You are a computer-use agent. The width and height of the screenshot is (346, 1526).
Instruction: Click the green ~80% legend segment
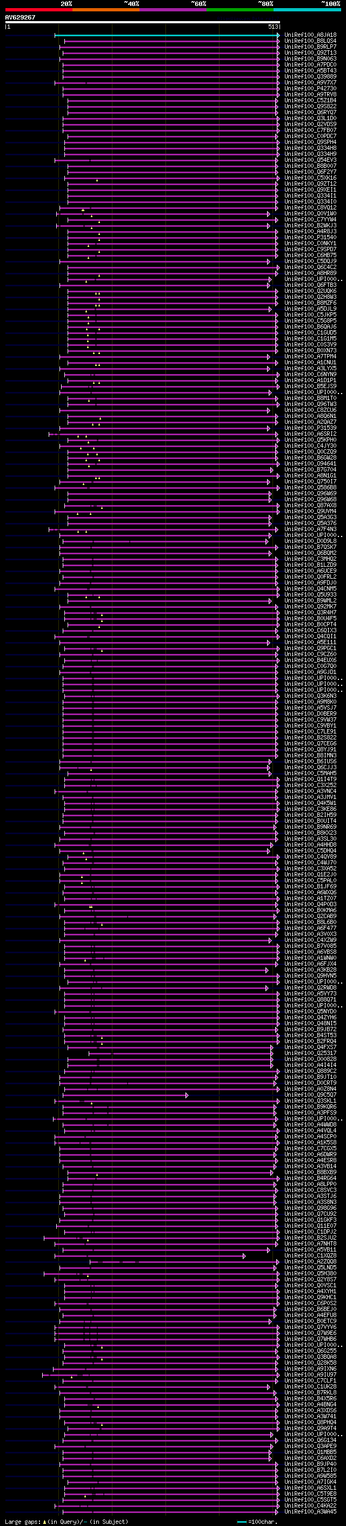240,10
